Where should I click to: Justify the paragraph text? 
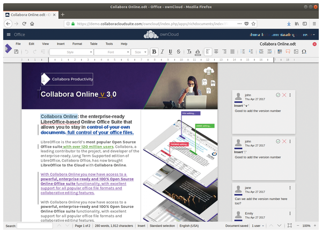[x=232, y=52]
